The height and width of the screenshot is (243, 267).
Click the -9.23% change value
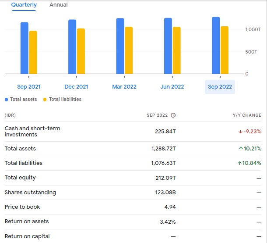(252, 132)
